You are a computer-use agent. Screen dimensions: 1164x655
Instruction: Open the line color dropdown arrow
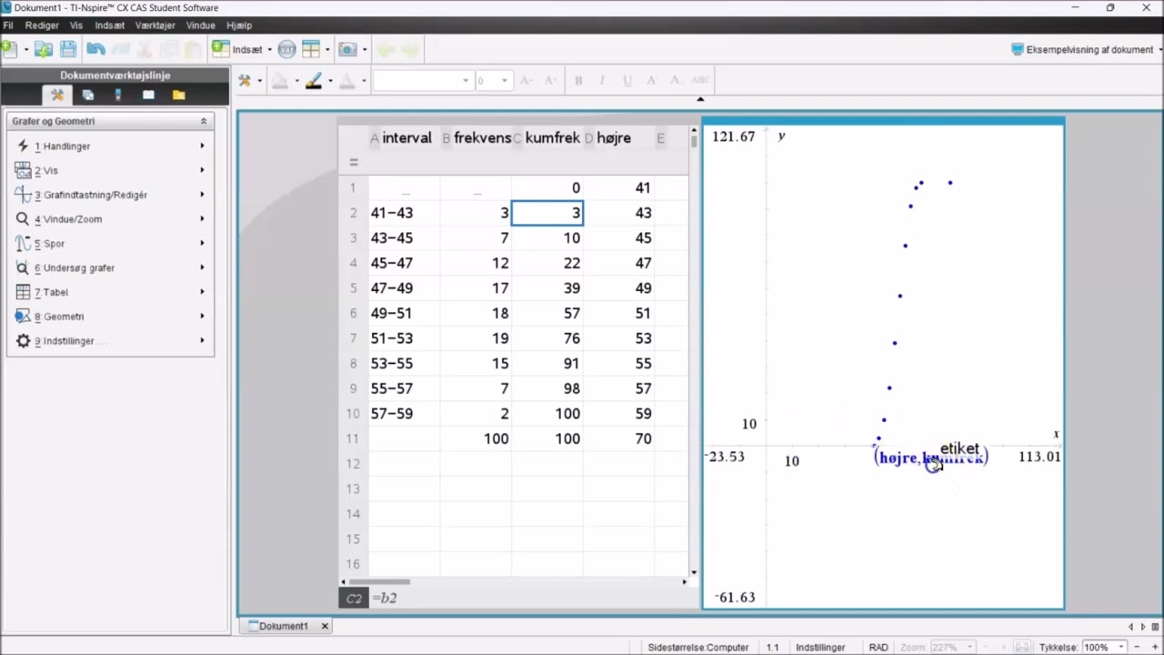(x=330, y=81)
